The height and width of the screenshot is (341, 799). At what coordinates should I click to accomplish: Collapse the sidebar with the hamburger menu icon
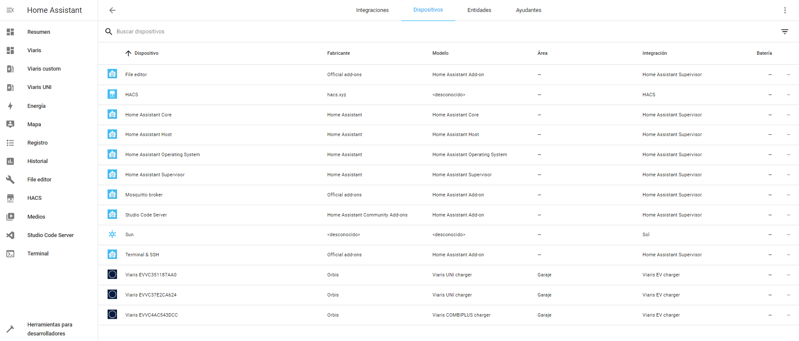10,10
